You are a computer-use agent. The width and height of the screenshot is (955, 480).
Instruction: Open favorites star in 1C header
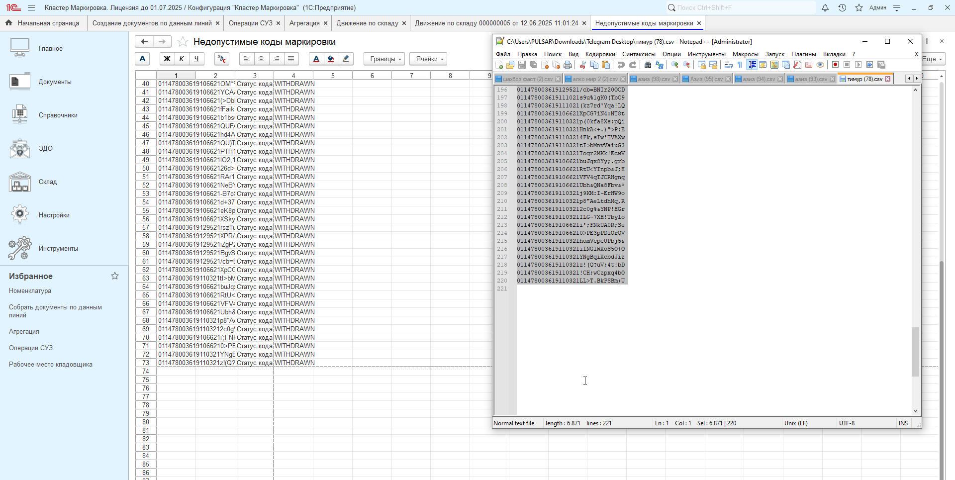point(859,7)
